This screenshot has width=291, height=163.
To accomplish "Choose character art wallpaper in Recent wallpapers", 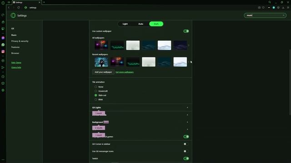I will [x=101, y=62].
